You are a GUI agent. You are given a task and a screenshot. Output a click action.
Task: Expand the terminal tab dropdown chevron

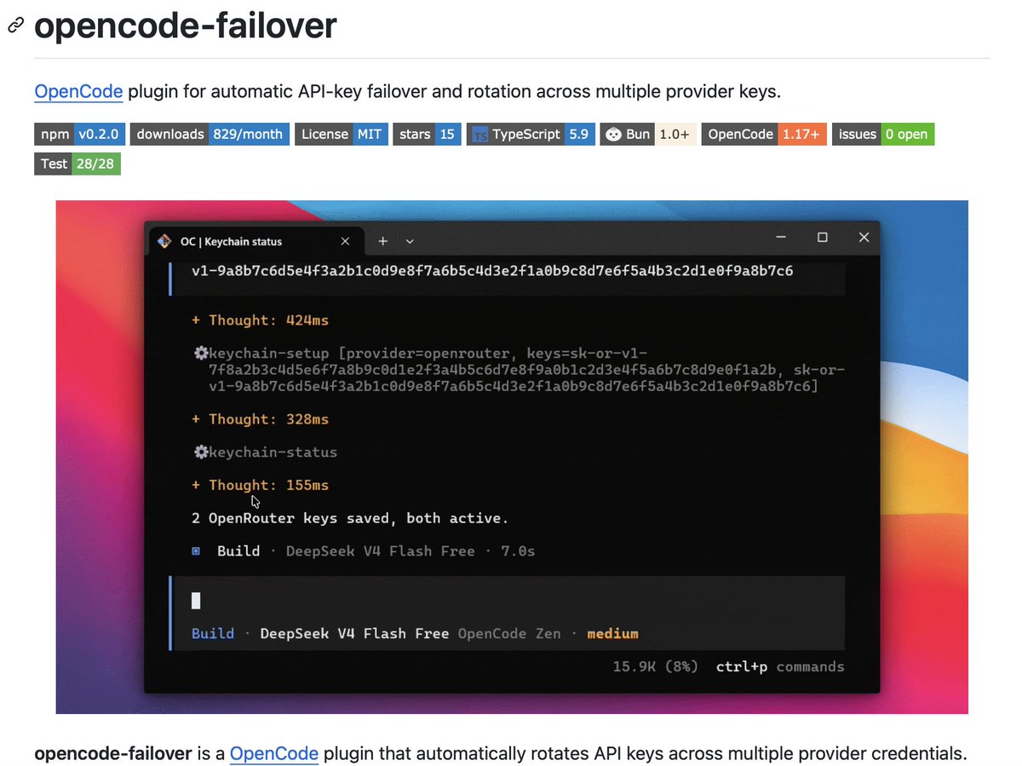pyautogui.click(x=410, y=241)
